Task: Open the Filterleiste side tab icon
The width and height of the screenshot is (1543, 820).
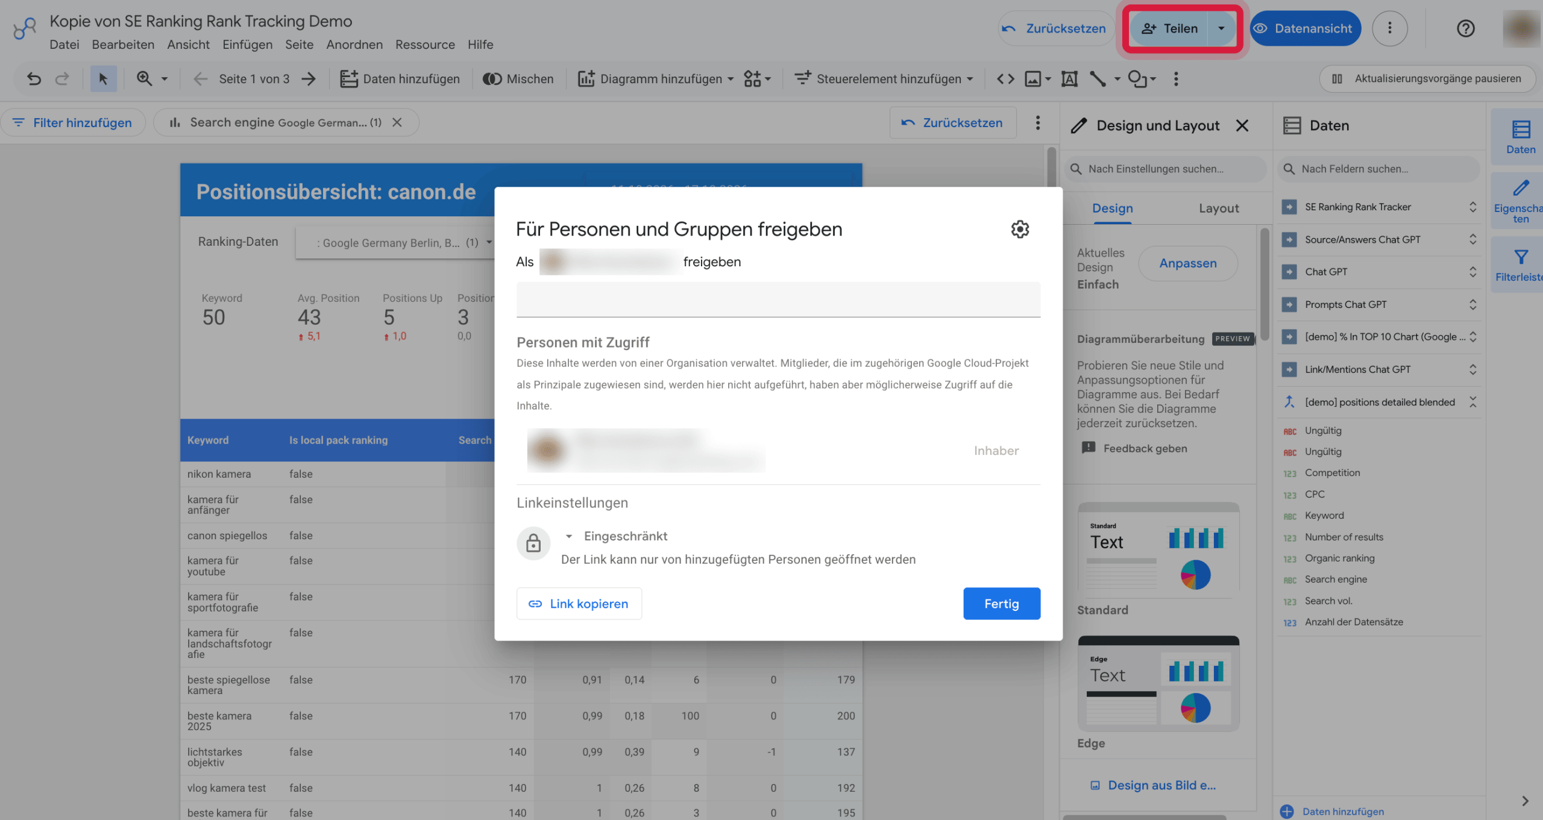Action: pyautogui.click(x=1520, y=265)
